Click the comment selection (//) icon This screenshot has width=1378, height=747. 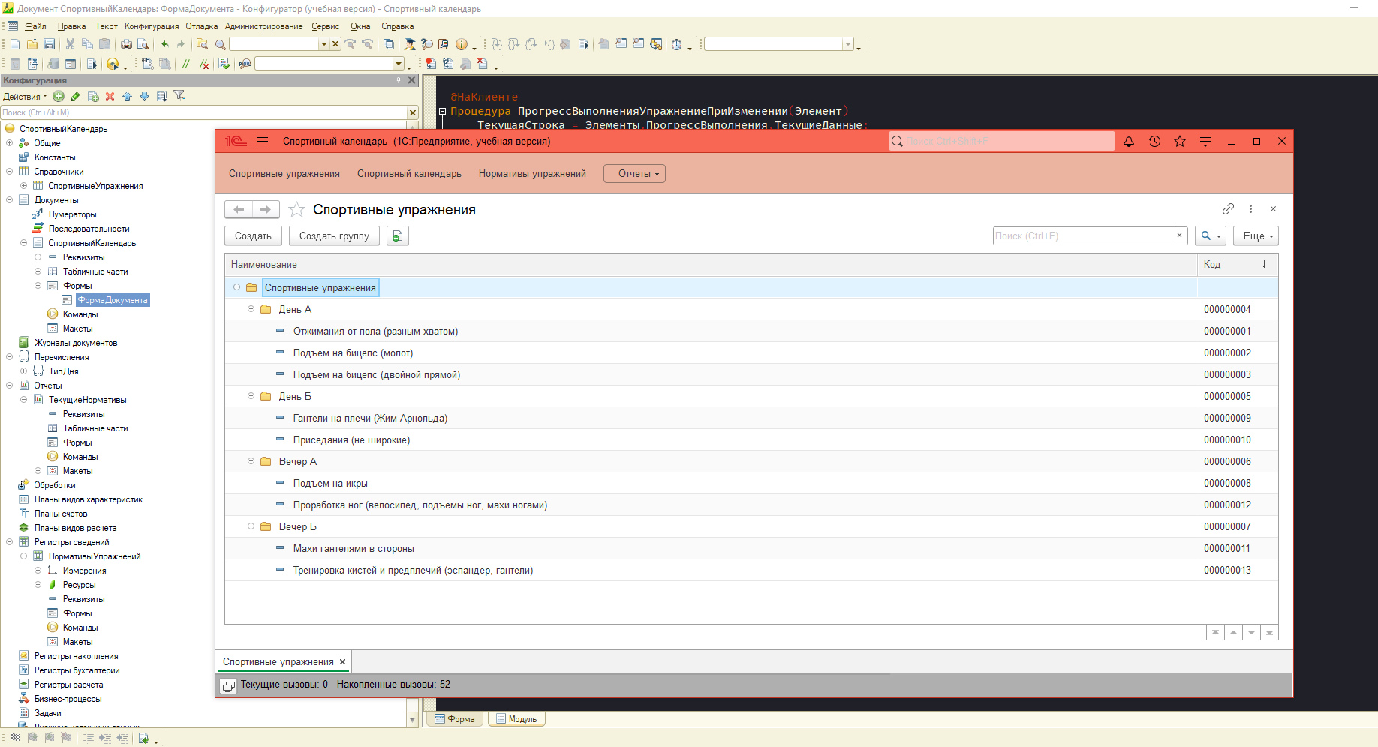point(186,64)
